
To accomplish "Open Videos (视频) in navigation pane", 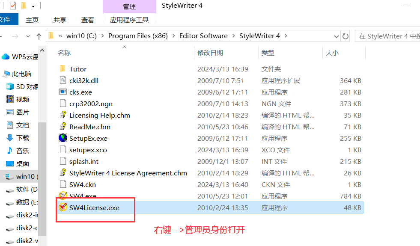I will 18,99.
